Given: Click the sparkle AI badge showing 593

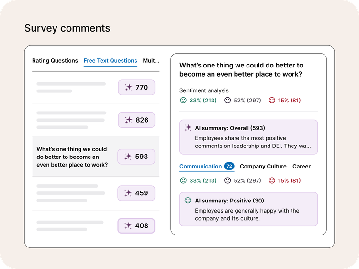Looking at the screenshot, I should 136,157.
